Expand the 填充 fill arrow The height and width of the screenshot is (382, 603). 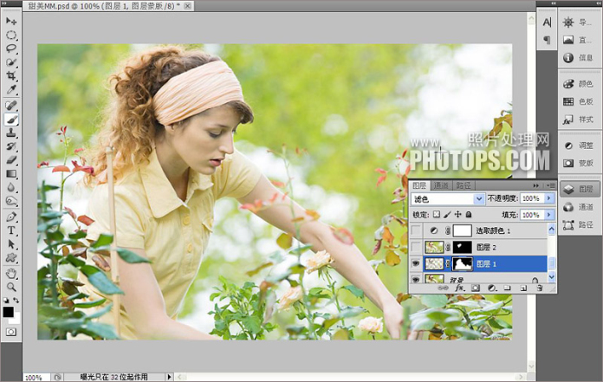(x=549, y=215)
